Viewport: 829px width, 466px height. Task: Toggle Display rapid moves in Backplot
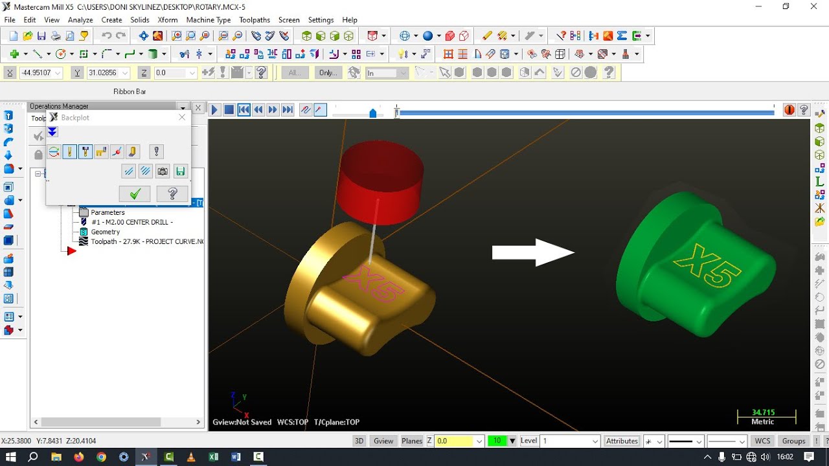tap(101, 152)
